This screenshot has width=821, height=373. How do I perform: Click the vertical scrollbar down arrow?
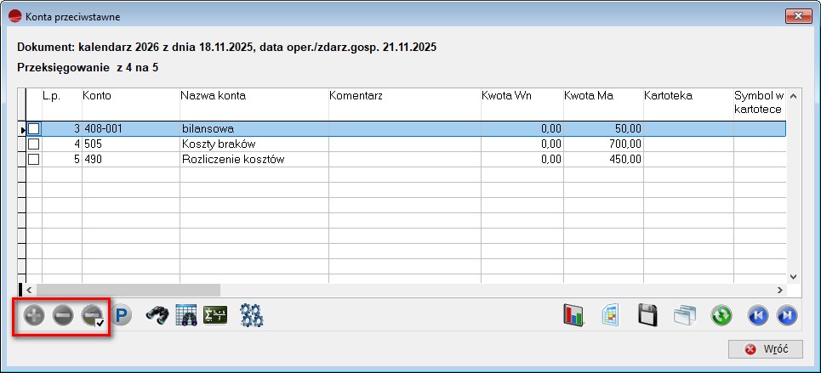tap(793, 276)
